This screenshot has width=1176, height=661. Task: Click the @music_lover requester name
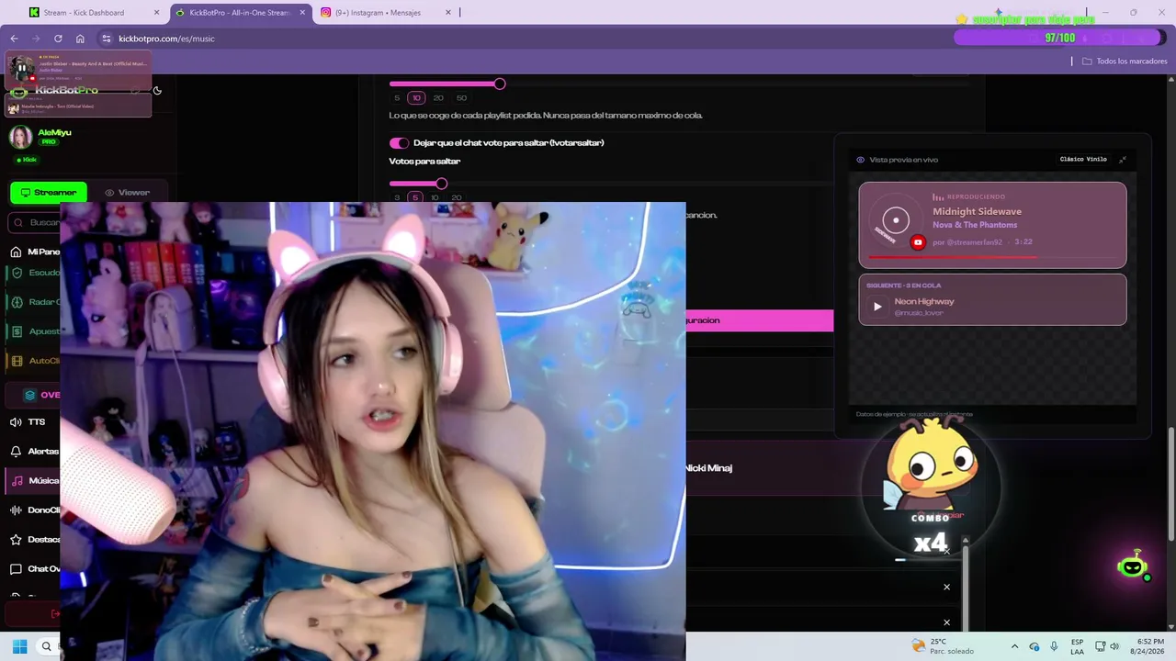[920, 314]
